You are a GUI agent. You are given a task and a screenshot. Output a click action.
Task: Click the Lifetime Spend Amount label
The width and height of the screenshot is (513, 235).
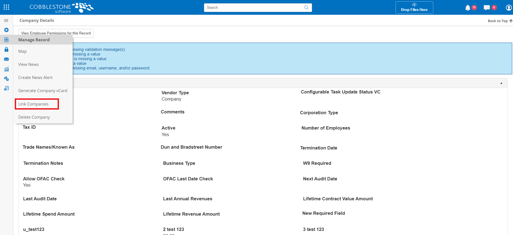coord(49,214)
